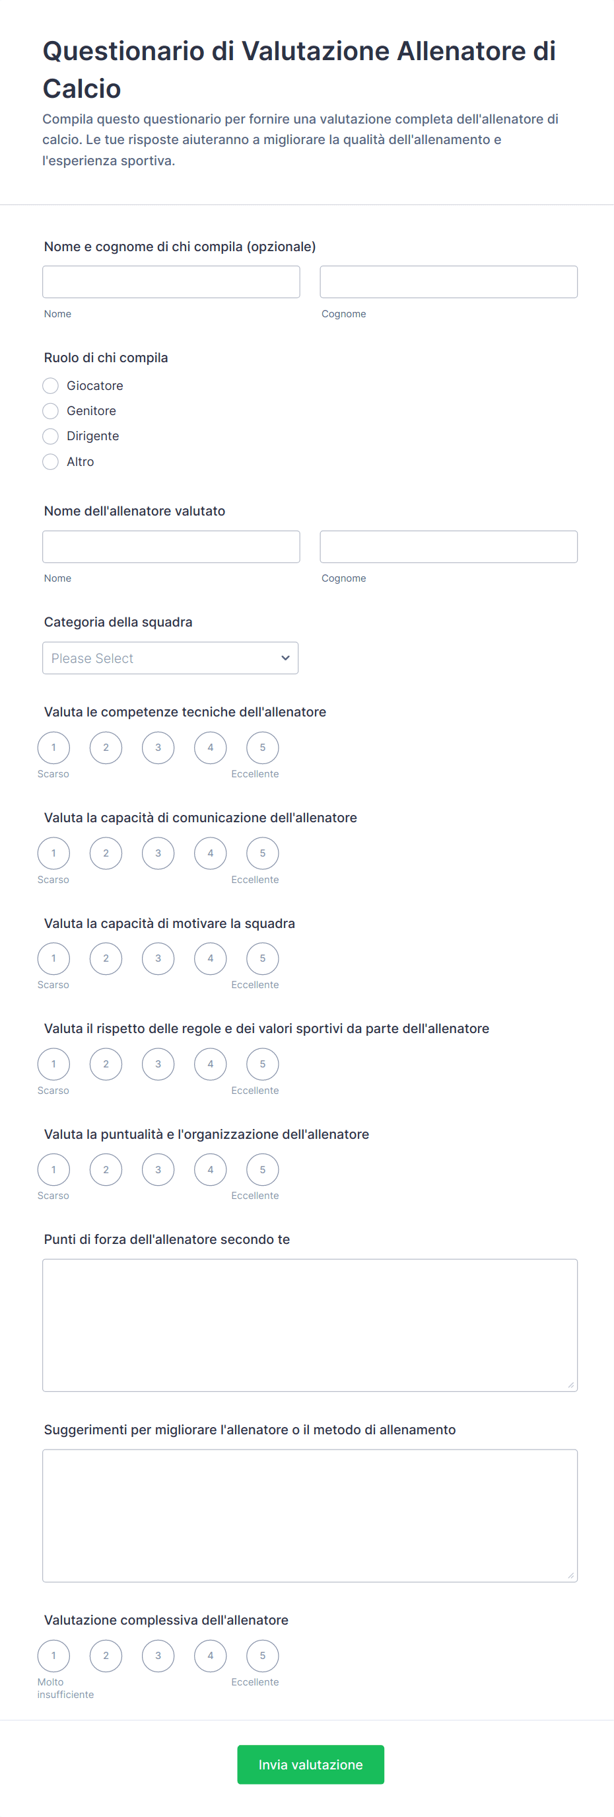Give comunicazione a rating of 3
The width and height of the screenshot is (614, 1817).
[158, 853]
